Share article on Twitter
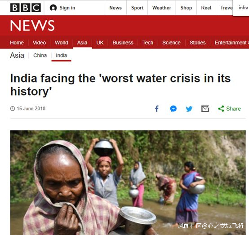Image resolution: width=249 pixels, height=235 pixels. [189, 109]
